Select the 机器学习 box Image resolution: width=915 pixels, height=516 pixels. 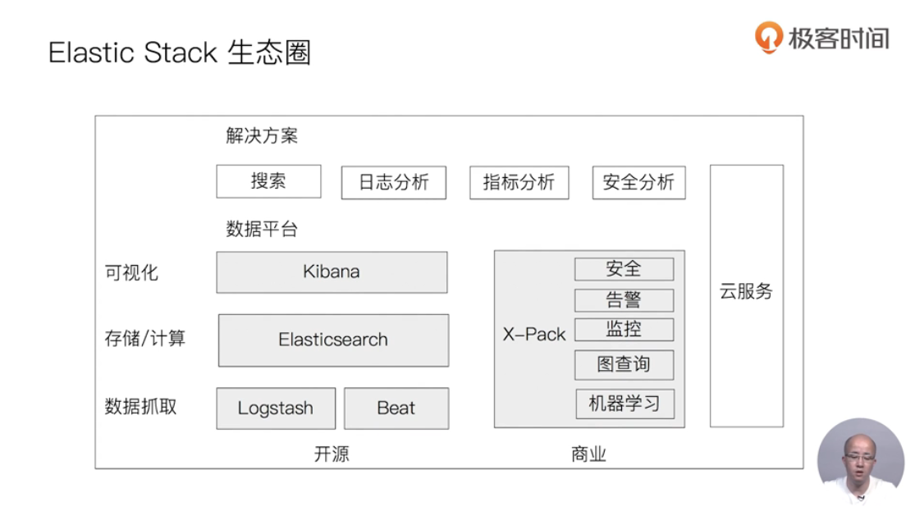pos(624,404)
